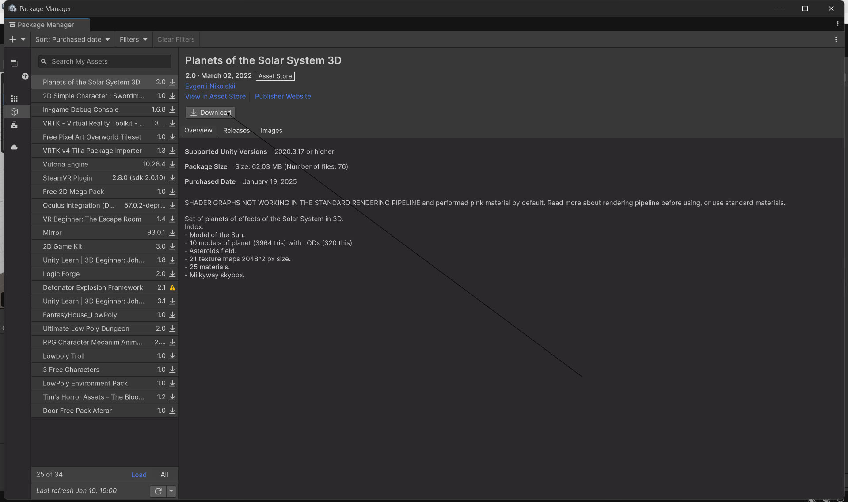Select the My Assets cube icon
The width and height of the screenshot is (848, 502).
click(x=14, y=112)
